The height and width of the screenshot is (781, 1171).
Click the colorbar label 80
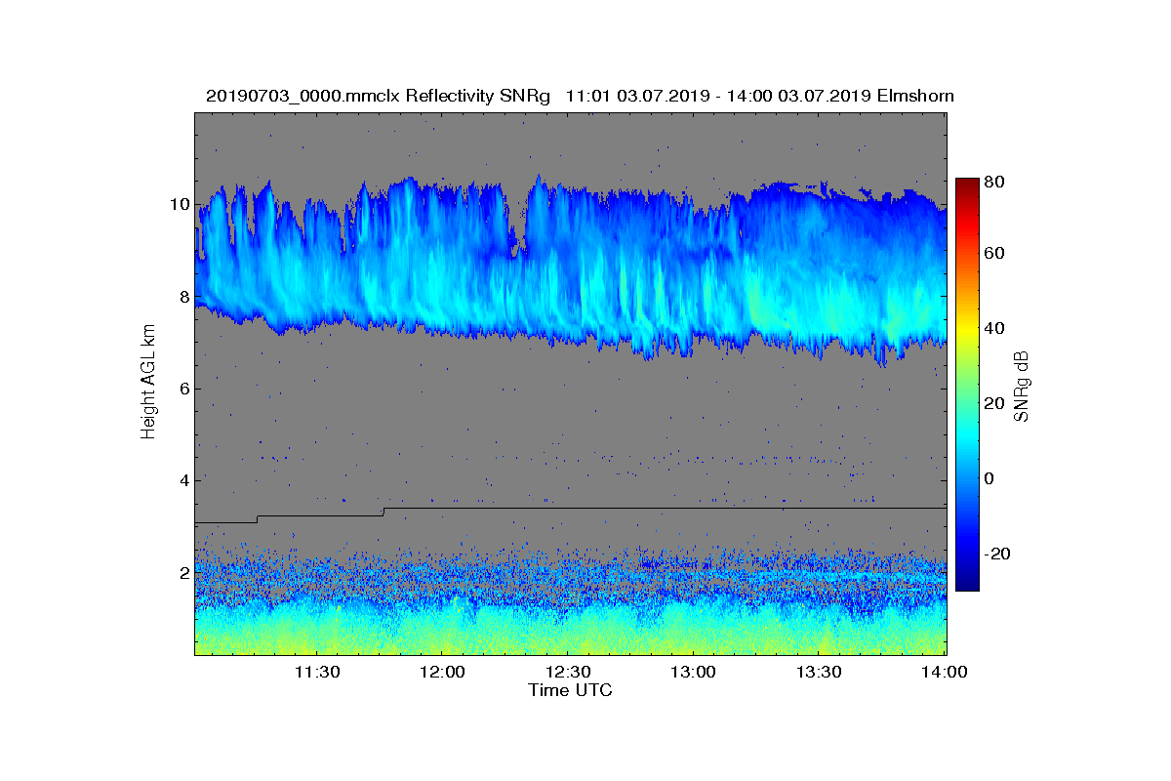click(994, 181)
